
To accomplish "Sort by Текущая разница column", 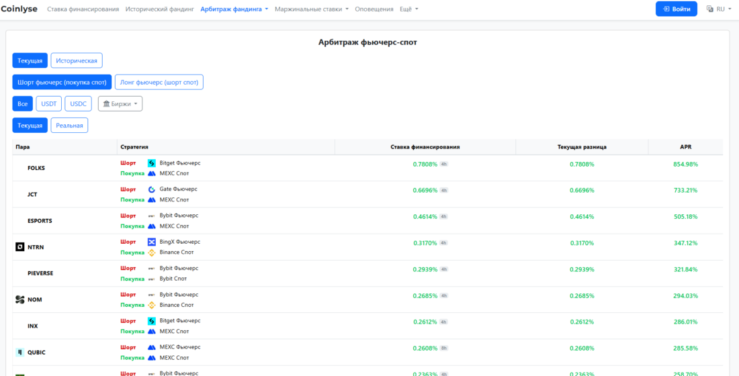I will (582, 147).
